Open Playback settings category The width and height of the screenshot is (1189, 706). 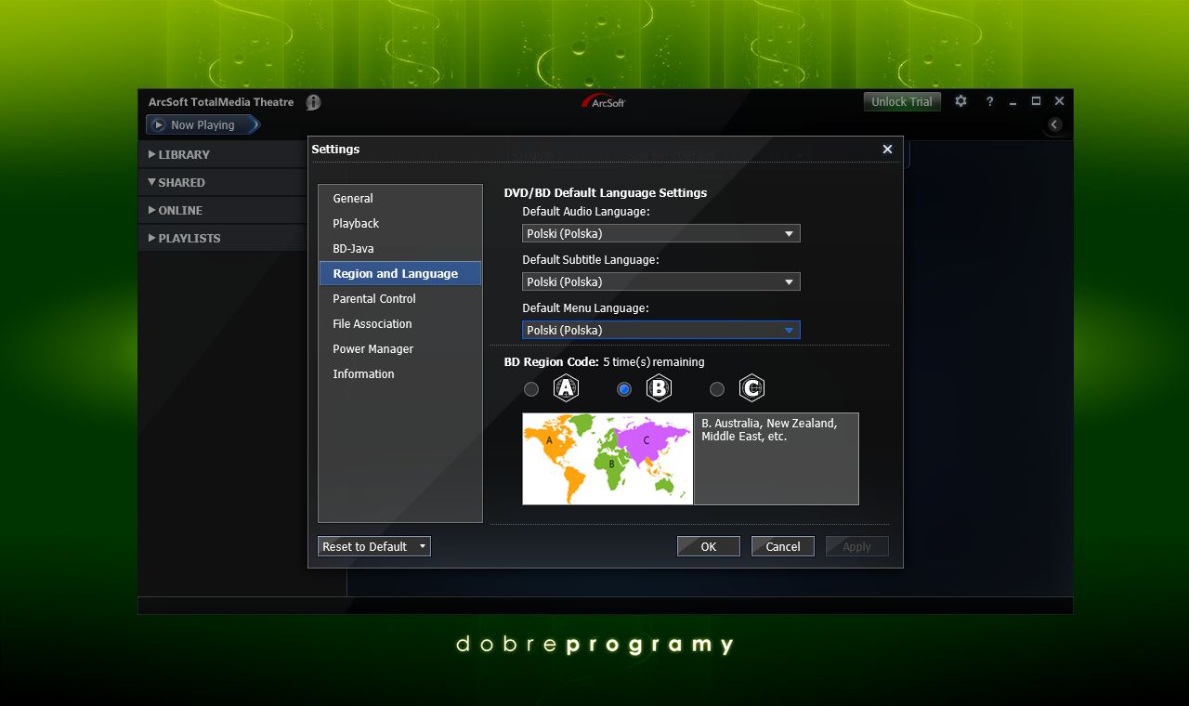[x=400, y=223]
